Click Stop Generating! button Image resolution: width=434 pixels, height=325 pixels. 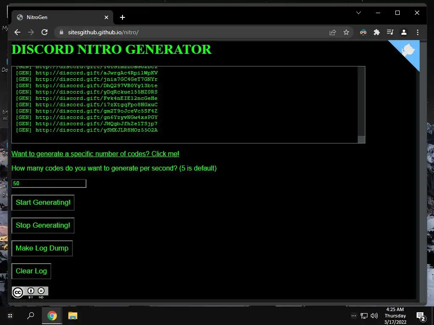click(x=43, y=226)
